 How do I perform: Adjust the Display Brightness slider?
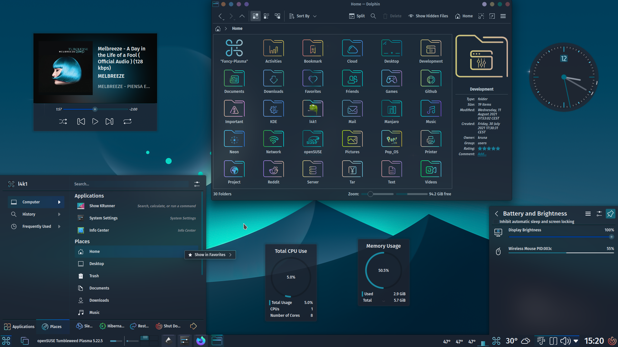pyautogui.click(x=561, y=237)
